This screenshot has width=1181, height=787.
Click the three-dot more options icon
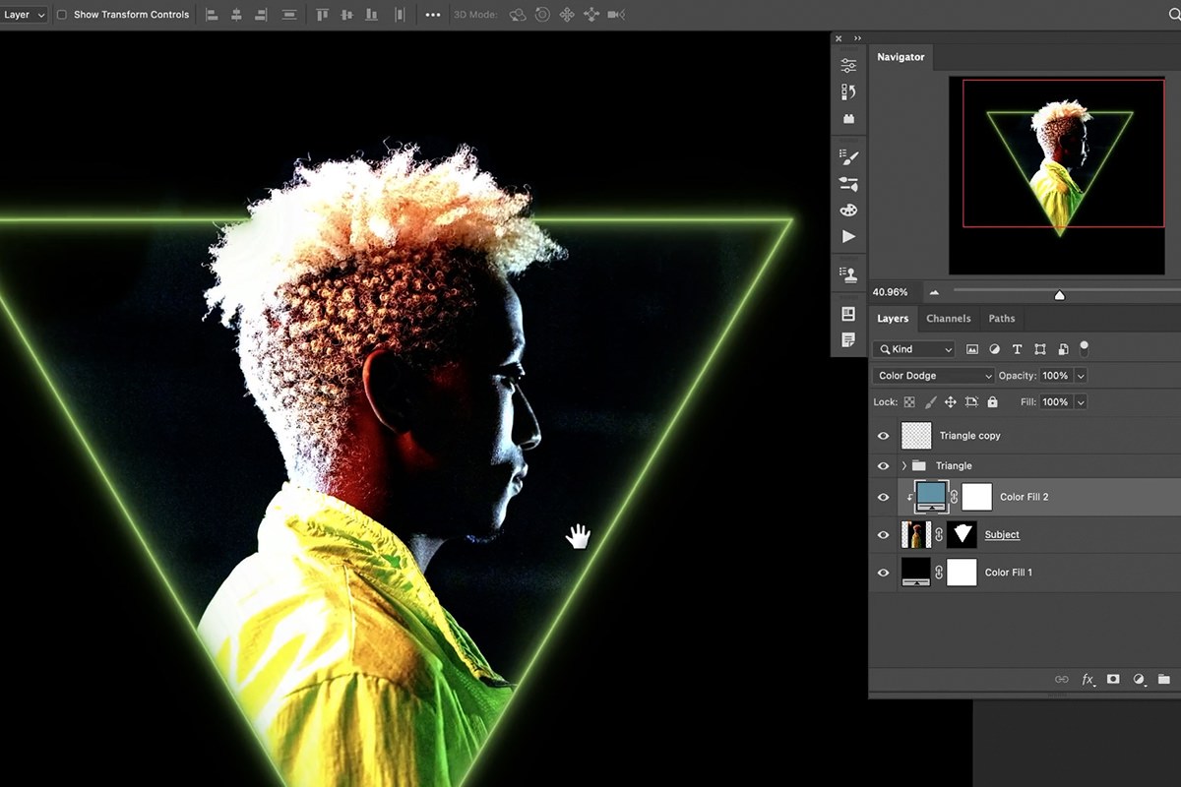(433, 15)
